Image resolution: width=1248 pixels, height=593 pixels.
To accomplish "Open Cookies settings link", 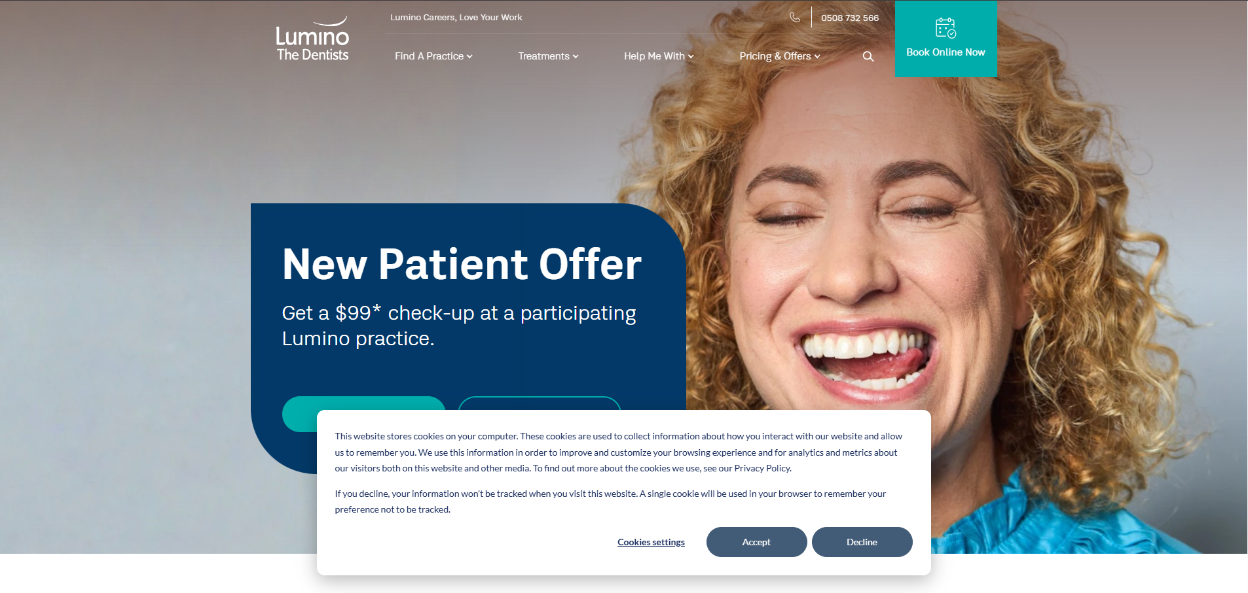I will click(x=651, y=542).
